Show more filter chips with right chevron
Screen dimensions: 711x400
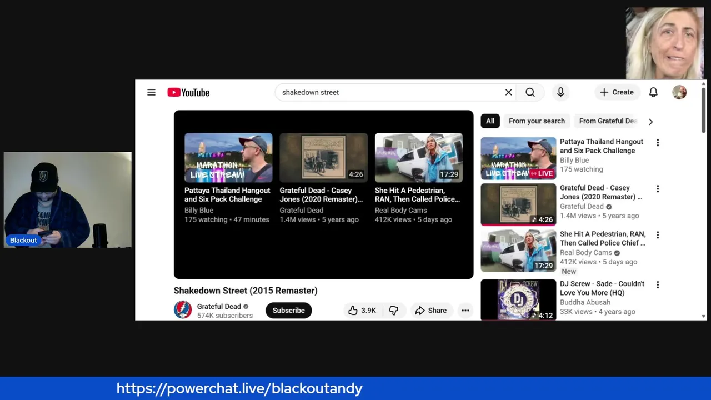click(650, 122)
